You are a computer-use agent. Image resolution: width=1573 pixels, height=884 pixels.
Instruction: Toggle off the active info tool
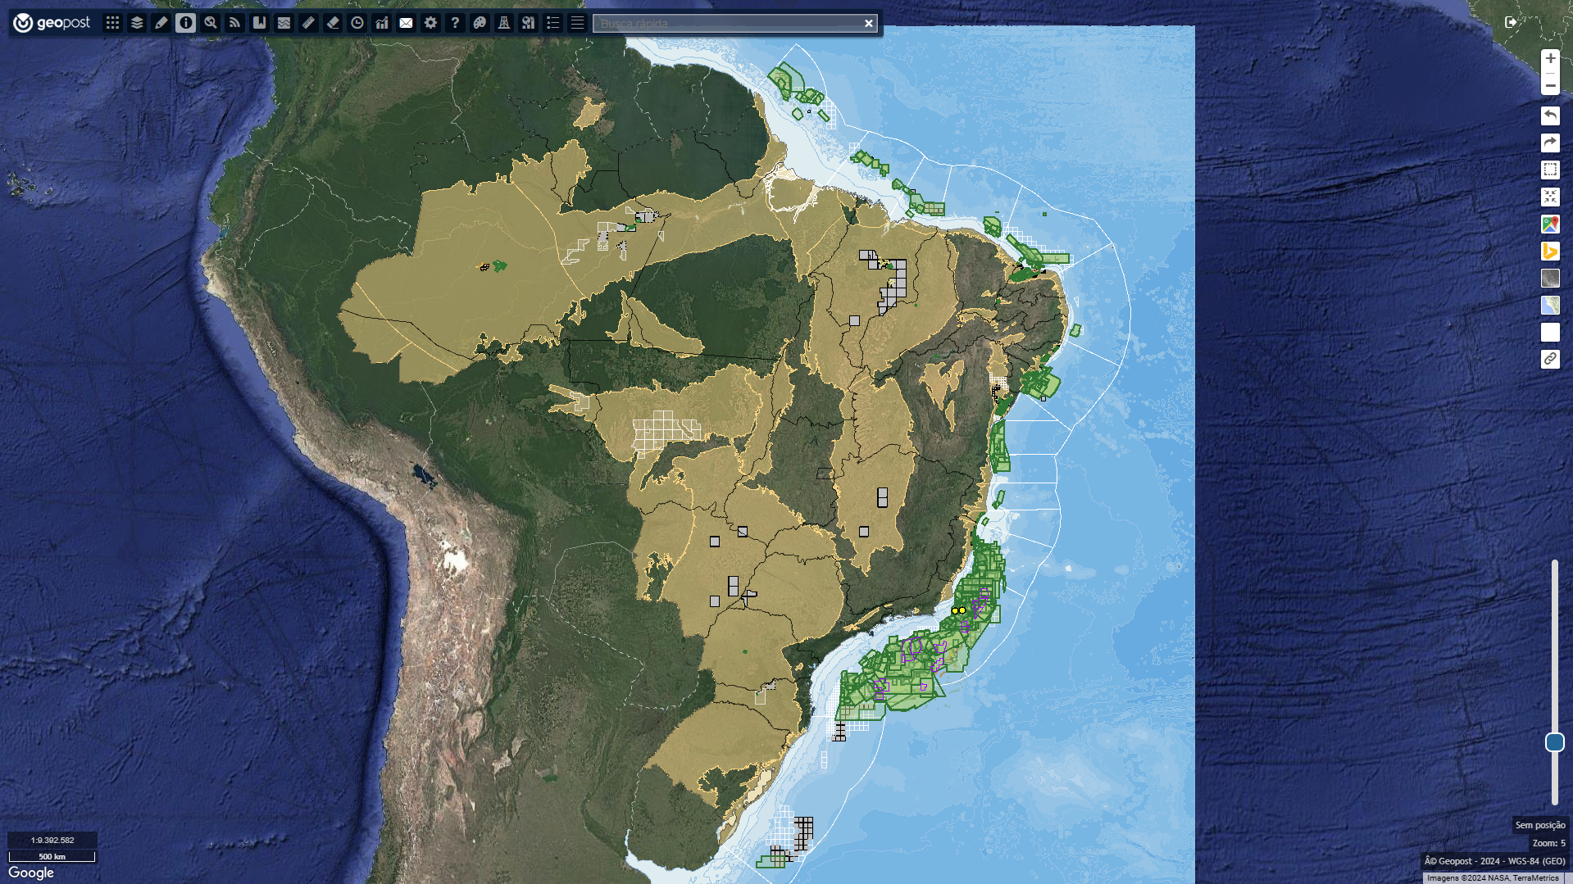pos(185,23)
